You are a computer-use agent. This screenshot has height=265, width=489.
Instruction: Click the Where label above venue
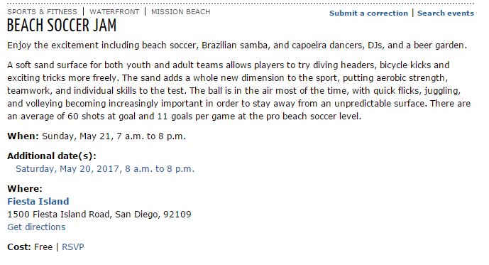[x=25, y=188]
